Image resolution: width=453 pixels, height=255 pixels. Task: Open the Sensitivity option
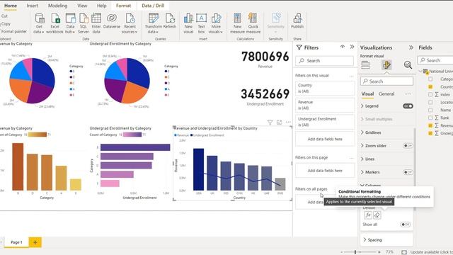tap(275, 23)
